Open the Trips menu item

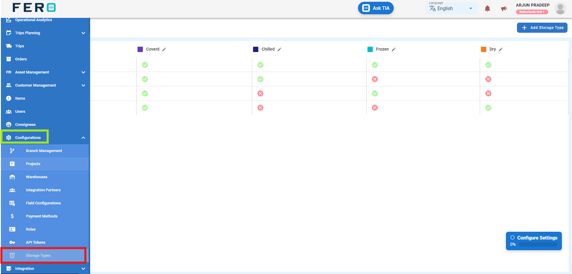pyautogui.click(x=45, y=46)
